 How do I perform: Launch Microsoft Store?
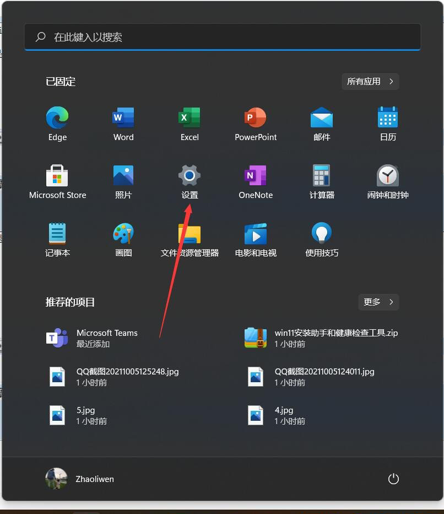pos(57,175)
